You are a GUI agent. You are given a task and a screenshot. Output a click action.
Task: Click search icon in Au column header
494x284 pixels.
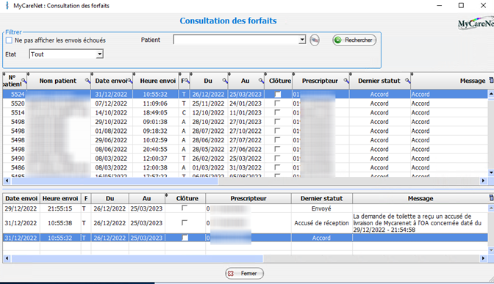pos(261,81)
